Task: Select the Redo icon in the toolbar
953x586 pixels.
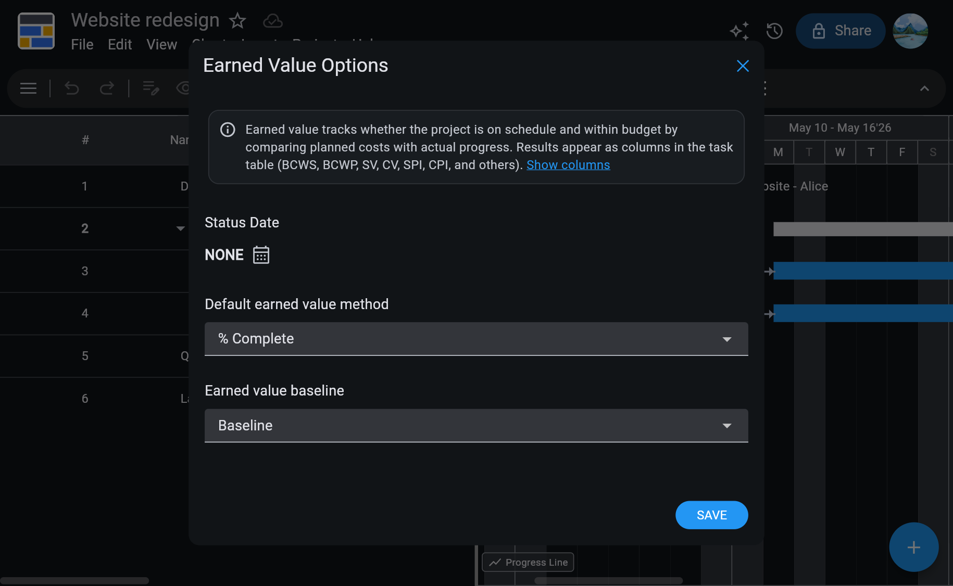Action: 107,88
